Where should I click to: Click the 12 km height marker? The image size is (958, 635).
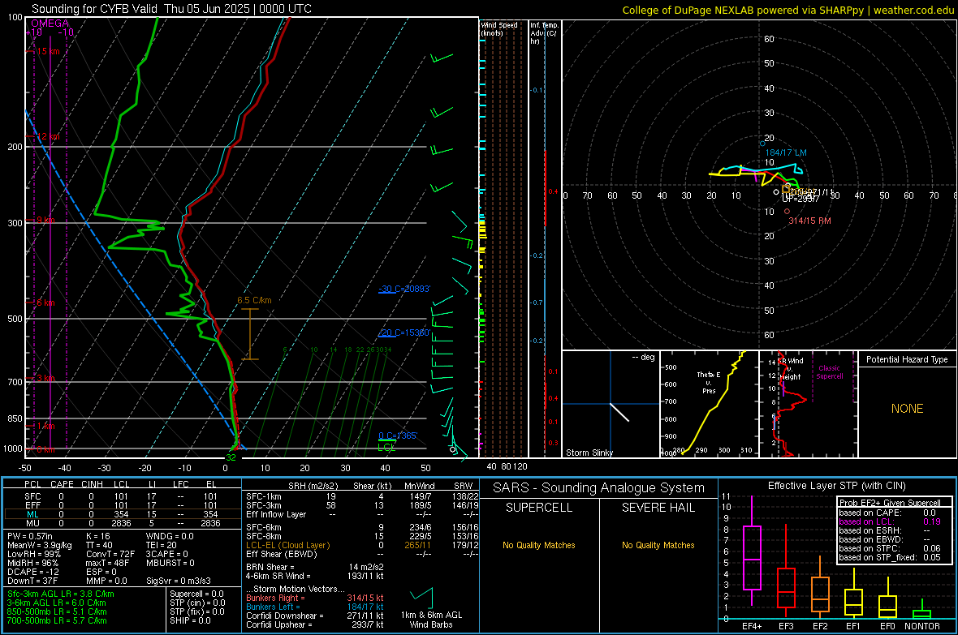[x=47, y=137]
